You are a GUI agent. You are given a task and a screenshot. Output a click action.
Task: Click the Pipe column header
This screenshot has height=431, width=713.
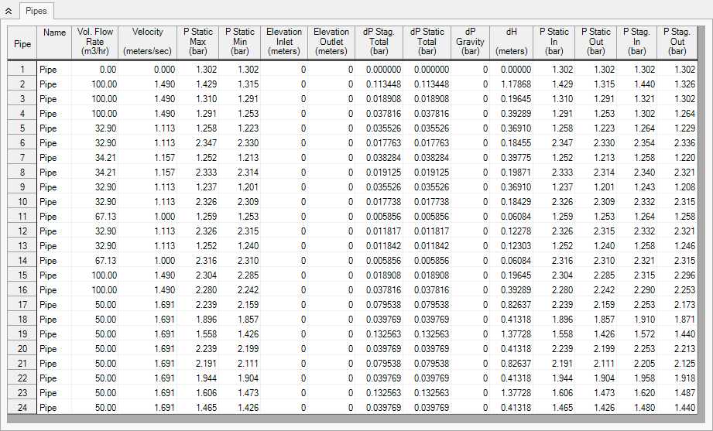coord(22,43)
